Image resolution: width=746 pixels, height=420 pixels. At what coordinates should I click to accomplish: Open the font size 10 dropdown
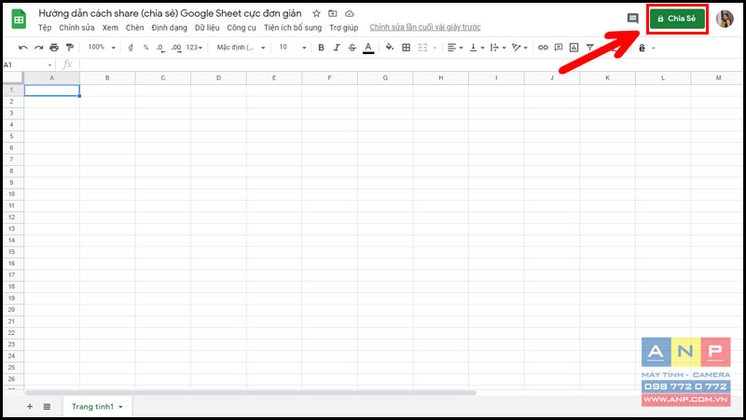pyautogui.click(x=293, y=48)
